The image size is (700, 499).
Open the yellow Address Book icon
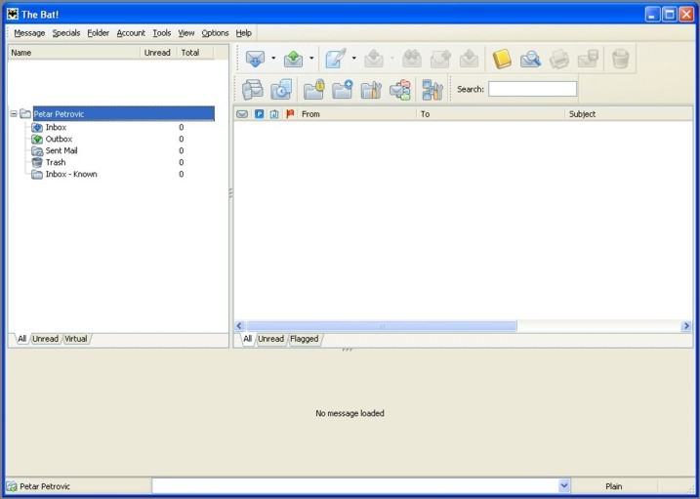click(x=502, y=59)
